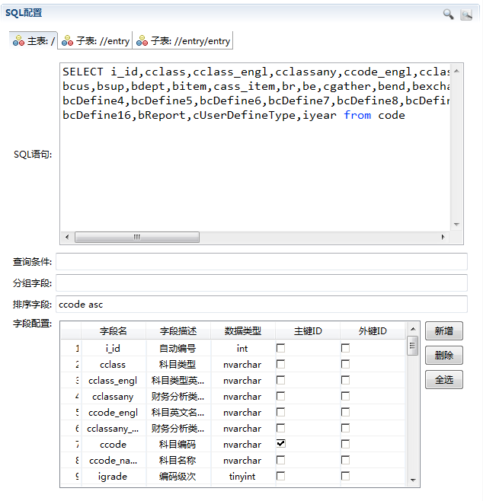This screenshot has width=483, height=501.
Task: Click the 科目类型 description cell
Action: coord(178,364)
